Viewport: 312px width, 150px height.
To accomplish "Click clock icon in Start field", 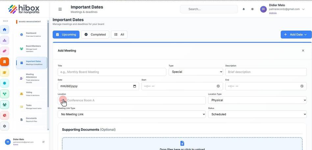I will [x=218, y=86].
